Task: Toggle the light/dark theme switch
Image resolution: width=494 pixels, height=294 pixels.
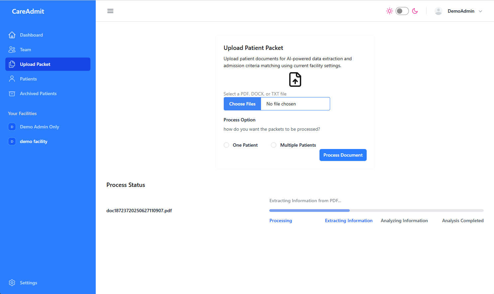Action: click(x=402, y=11)
